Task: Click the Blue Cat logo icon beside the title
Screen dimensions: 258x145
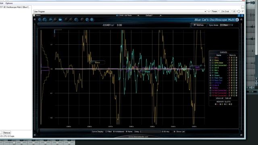Action: (237, 20)
